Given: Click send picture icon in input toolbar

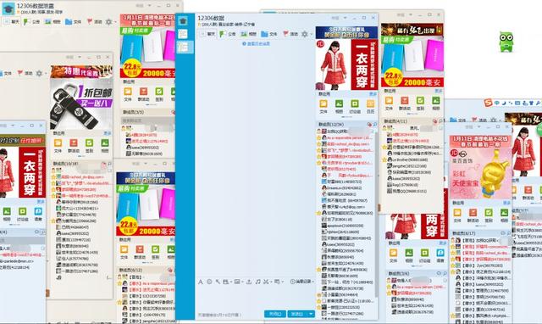Looking at the screenshot, I should [x=237, y=282].
